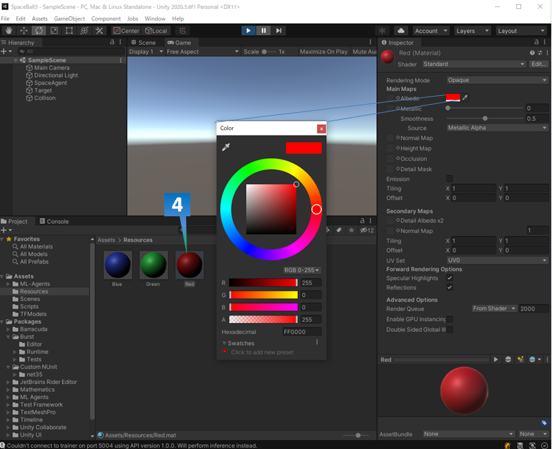Click the shader Edit button
The image size is (552, 449).
tap(538, 64)
